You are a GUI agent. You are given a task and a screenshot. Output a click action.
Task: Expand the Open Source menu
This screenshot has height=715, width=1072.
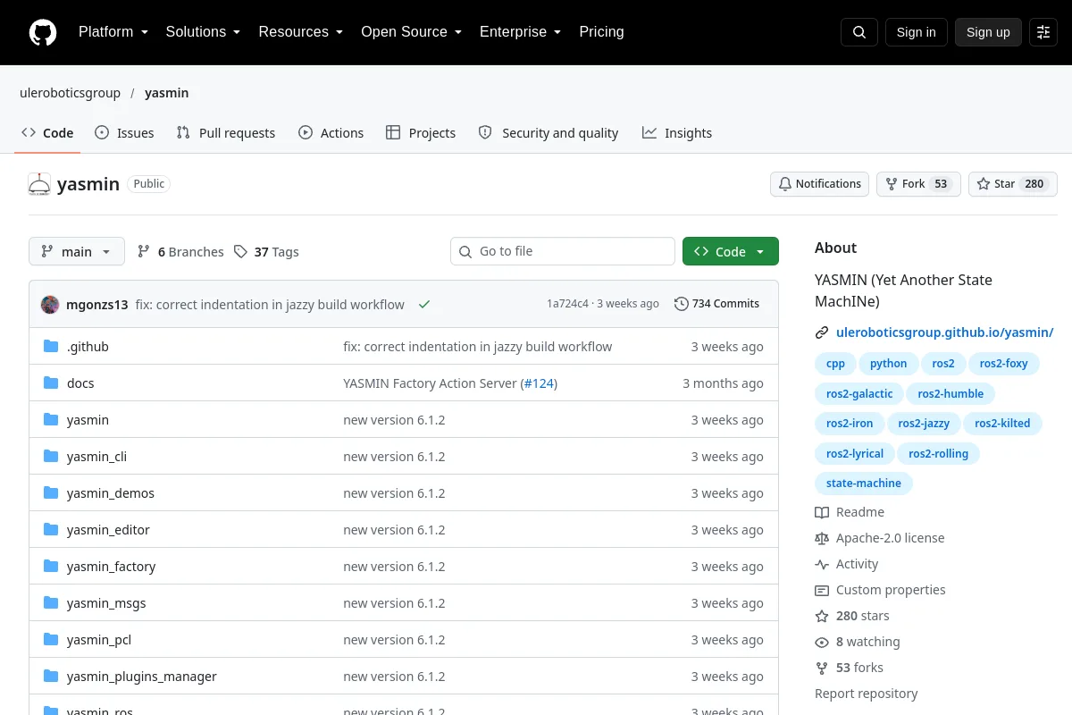coord(412,32)
